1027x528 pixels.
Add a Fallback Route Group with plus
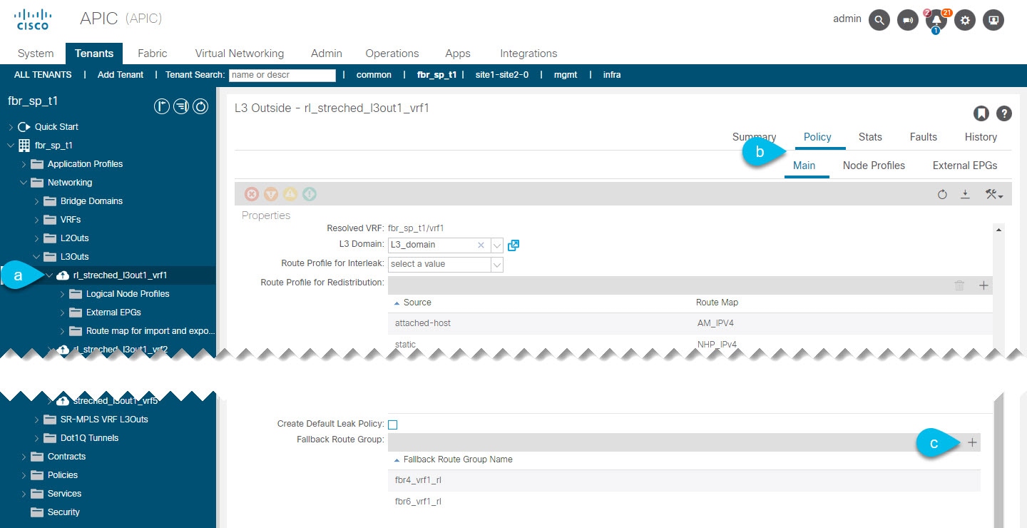click(x=973, y=443)
